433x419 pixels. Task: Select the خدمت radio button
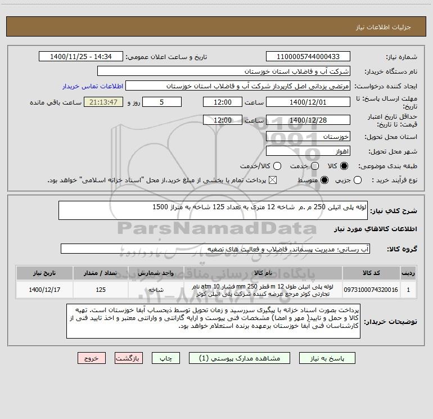pos(315,166)
